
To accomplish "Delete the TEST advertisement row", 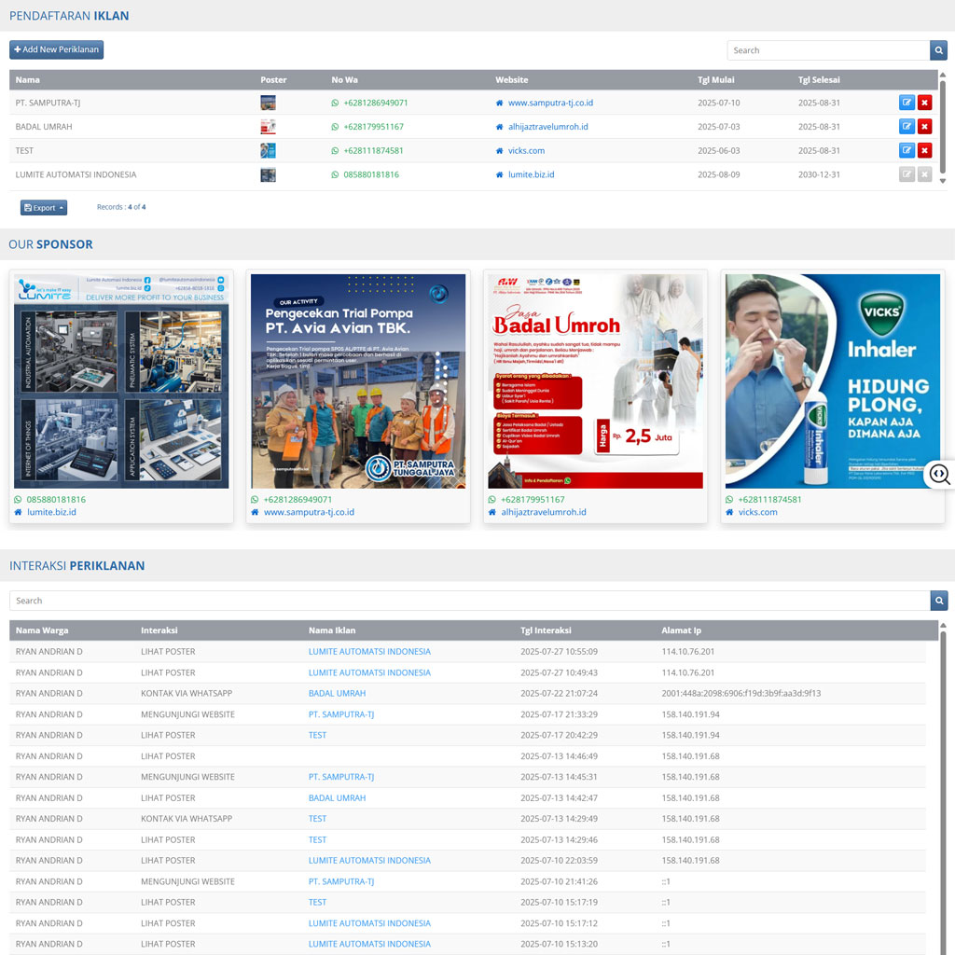I will tap(924, 150).
